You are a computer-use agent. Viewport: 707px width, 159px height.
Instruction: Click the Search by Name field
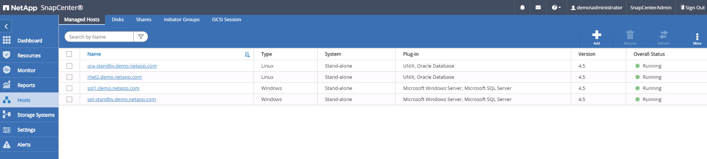click(99, 37)
